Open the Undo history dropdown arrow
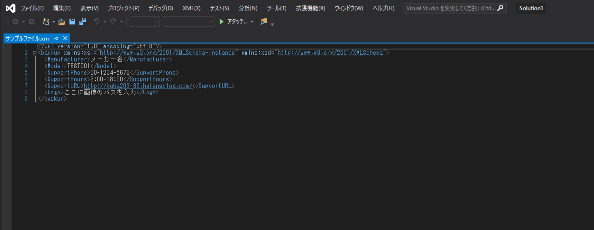The height and width of the screenshot is (230, 594). point(105,22)
